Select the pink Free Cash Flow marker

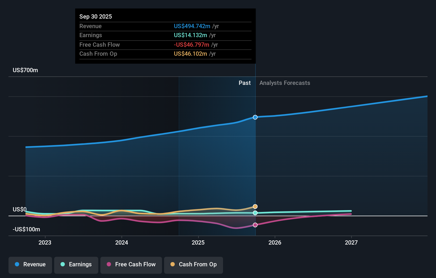[255, 225]
